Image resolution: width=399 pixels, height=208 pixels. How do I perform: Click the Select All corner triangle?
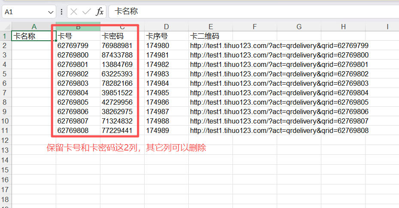6,27
